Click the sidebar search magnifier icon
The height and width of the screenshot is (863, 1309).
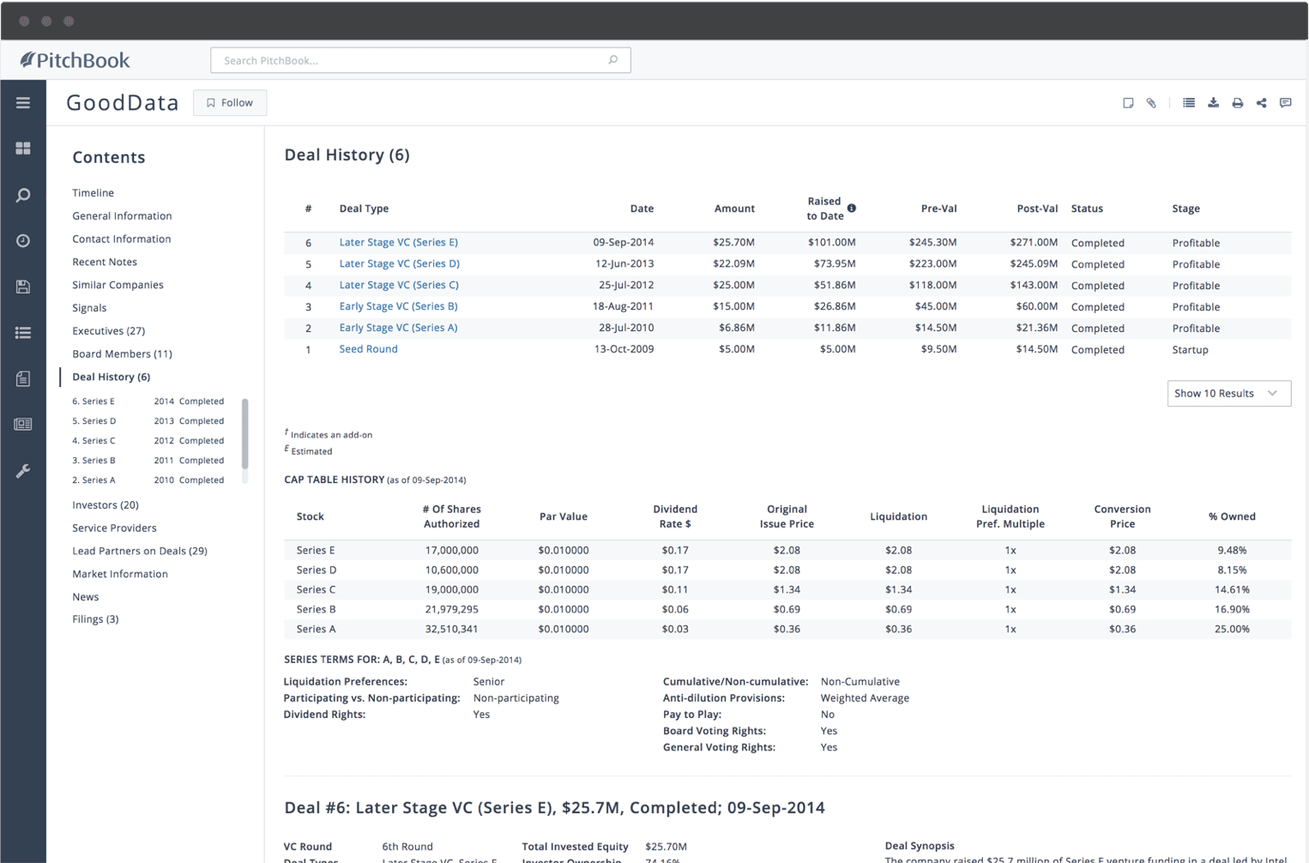point(23,195)
